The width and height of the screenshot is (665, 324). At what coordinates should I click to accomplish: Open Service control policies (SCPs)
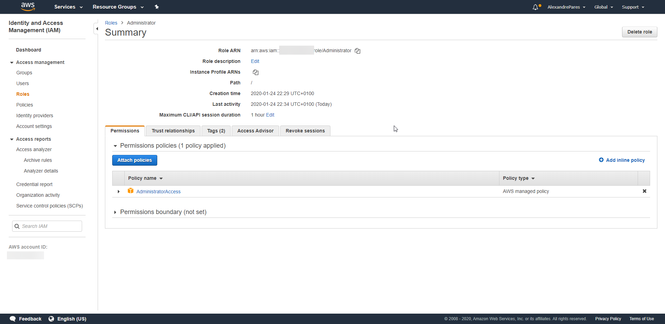[50, 206]
